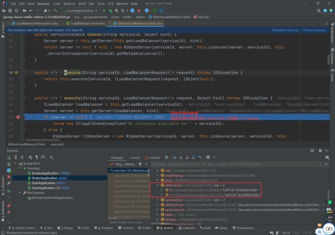This screenshot has width=335, height=235.
Task: Click the variables pane vertical scrollbar
Action: 328,194
